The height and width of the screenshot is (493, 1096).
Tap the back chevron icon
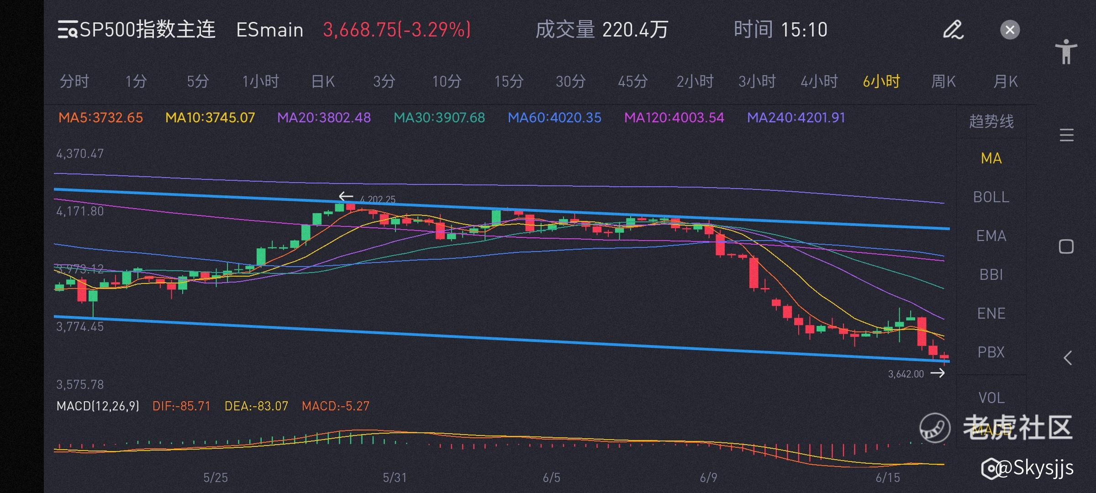pos(1067,358)
